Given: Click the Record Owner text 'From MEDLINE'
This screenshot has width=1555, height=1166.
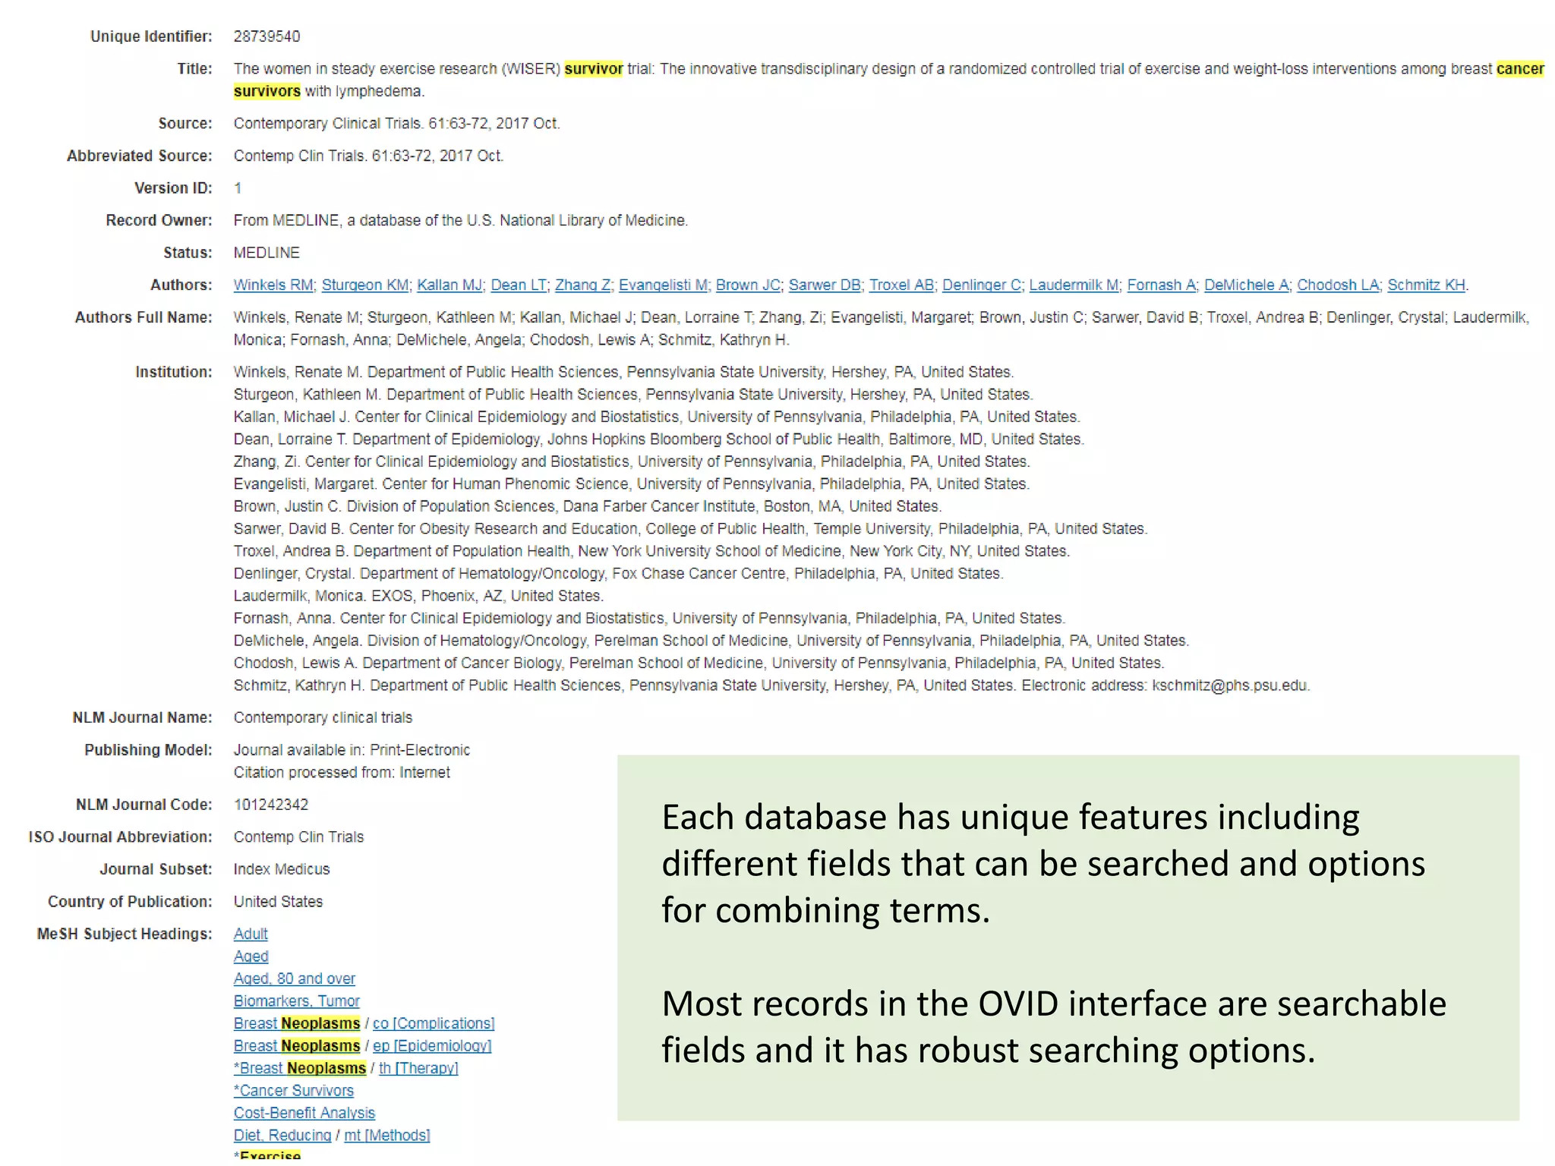Looking at the screenshot, I should (x=286, y=220).
